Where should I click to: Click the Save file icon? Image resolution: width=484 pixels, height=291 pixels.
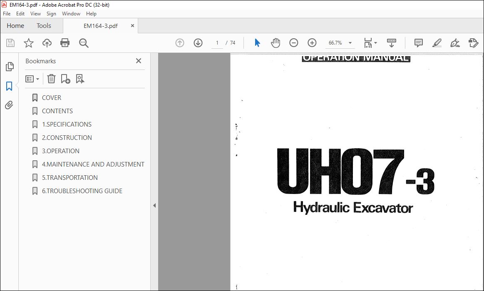point(10,43)
